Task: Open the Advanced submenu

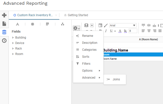Action: (x=88, y=78)
